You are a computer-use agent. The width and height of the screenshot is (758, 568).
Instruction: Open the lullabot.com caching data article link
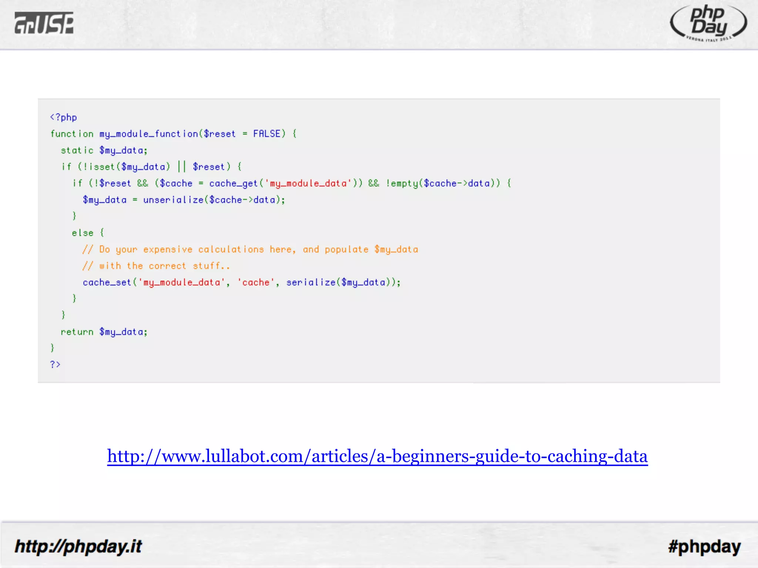click(377, 457)
